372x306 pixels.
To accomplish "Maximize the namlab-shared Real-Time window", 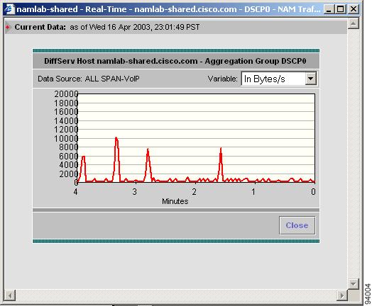I will [341, 9].
